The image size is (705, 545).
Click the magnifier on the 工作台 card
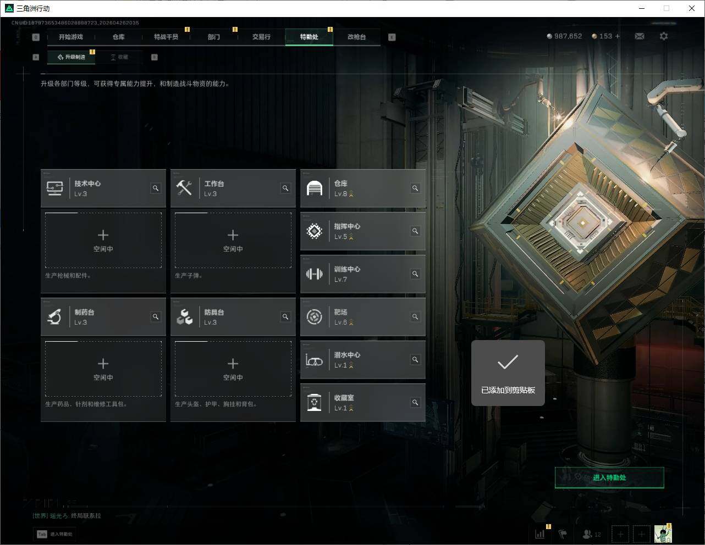tap(285, 188)
